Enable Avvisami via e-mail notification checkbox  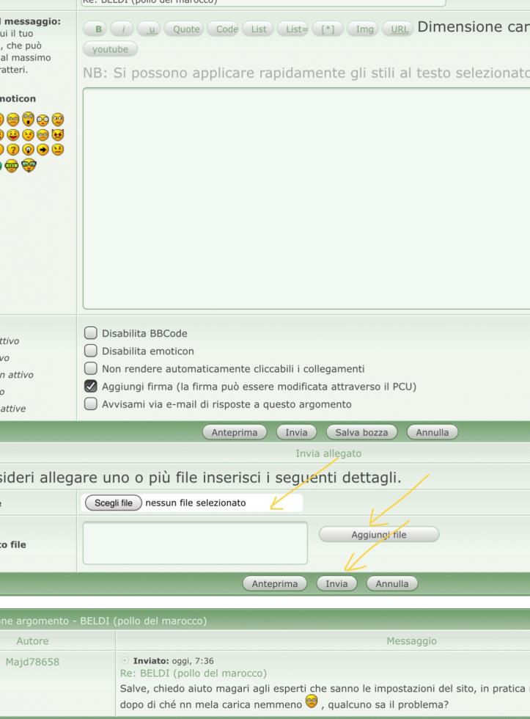[x=92, y=404]
